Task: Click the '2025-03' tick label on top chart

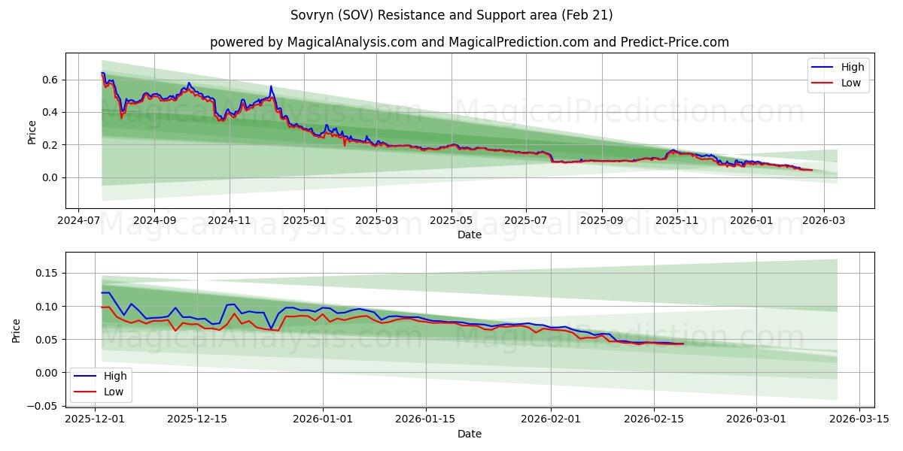Action: [376, 222]
